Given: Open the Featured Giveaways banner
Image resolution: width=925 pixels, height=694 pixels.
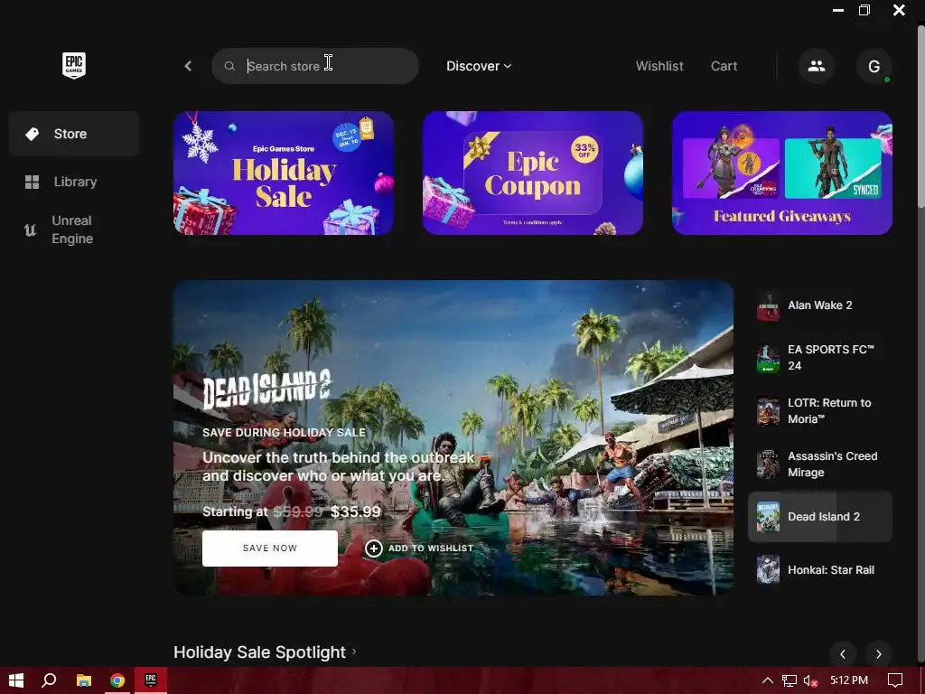Looking at the screenshot, I should click(782, 173).
